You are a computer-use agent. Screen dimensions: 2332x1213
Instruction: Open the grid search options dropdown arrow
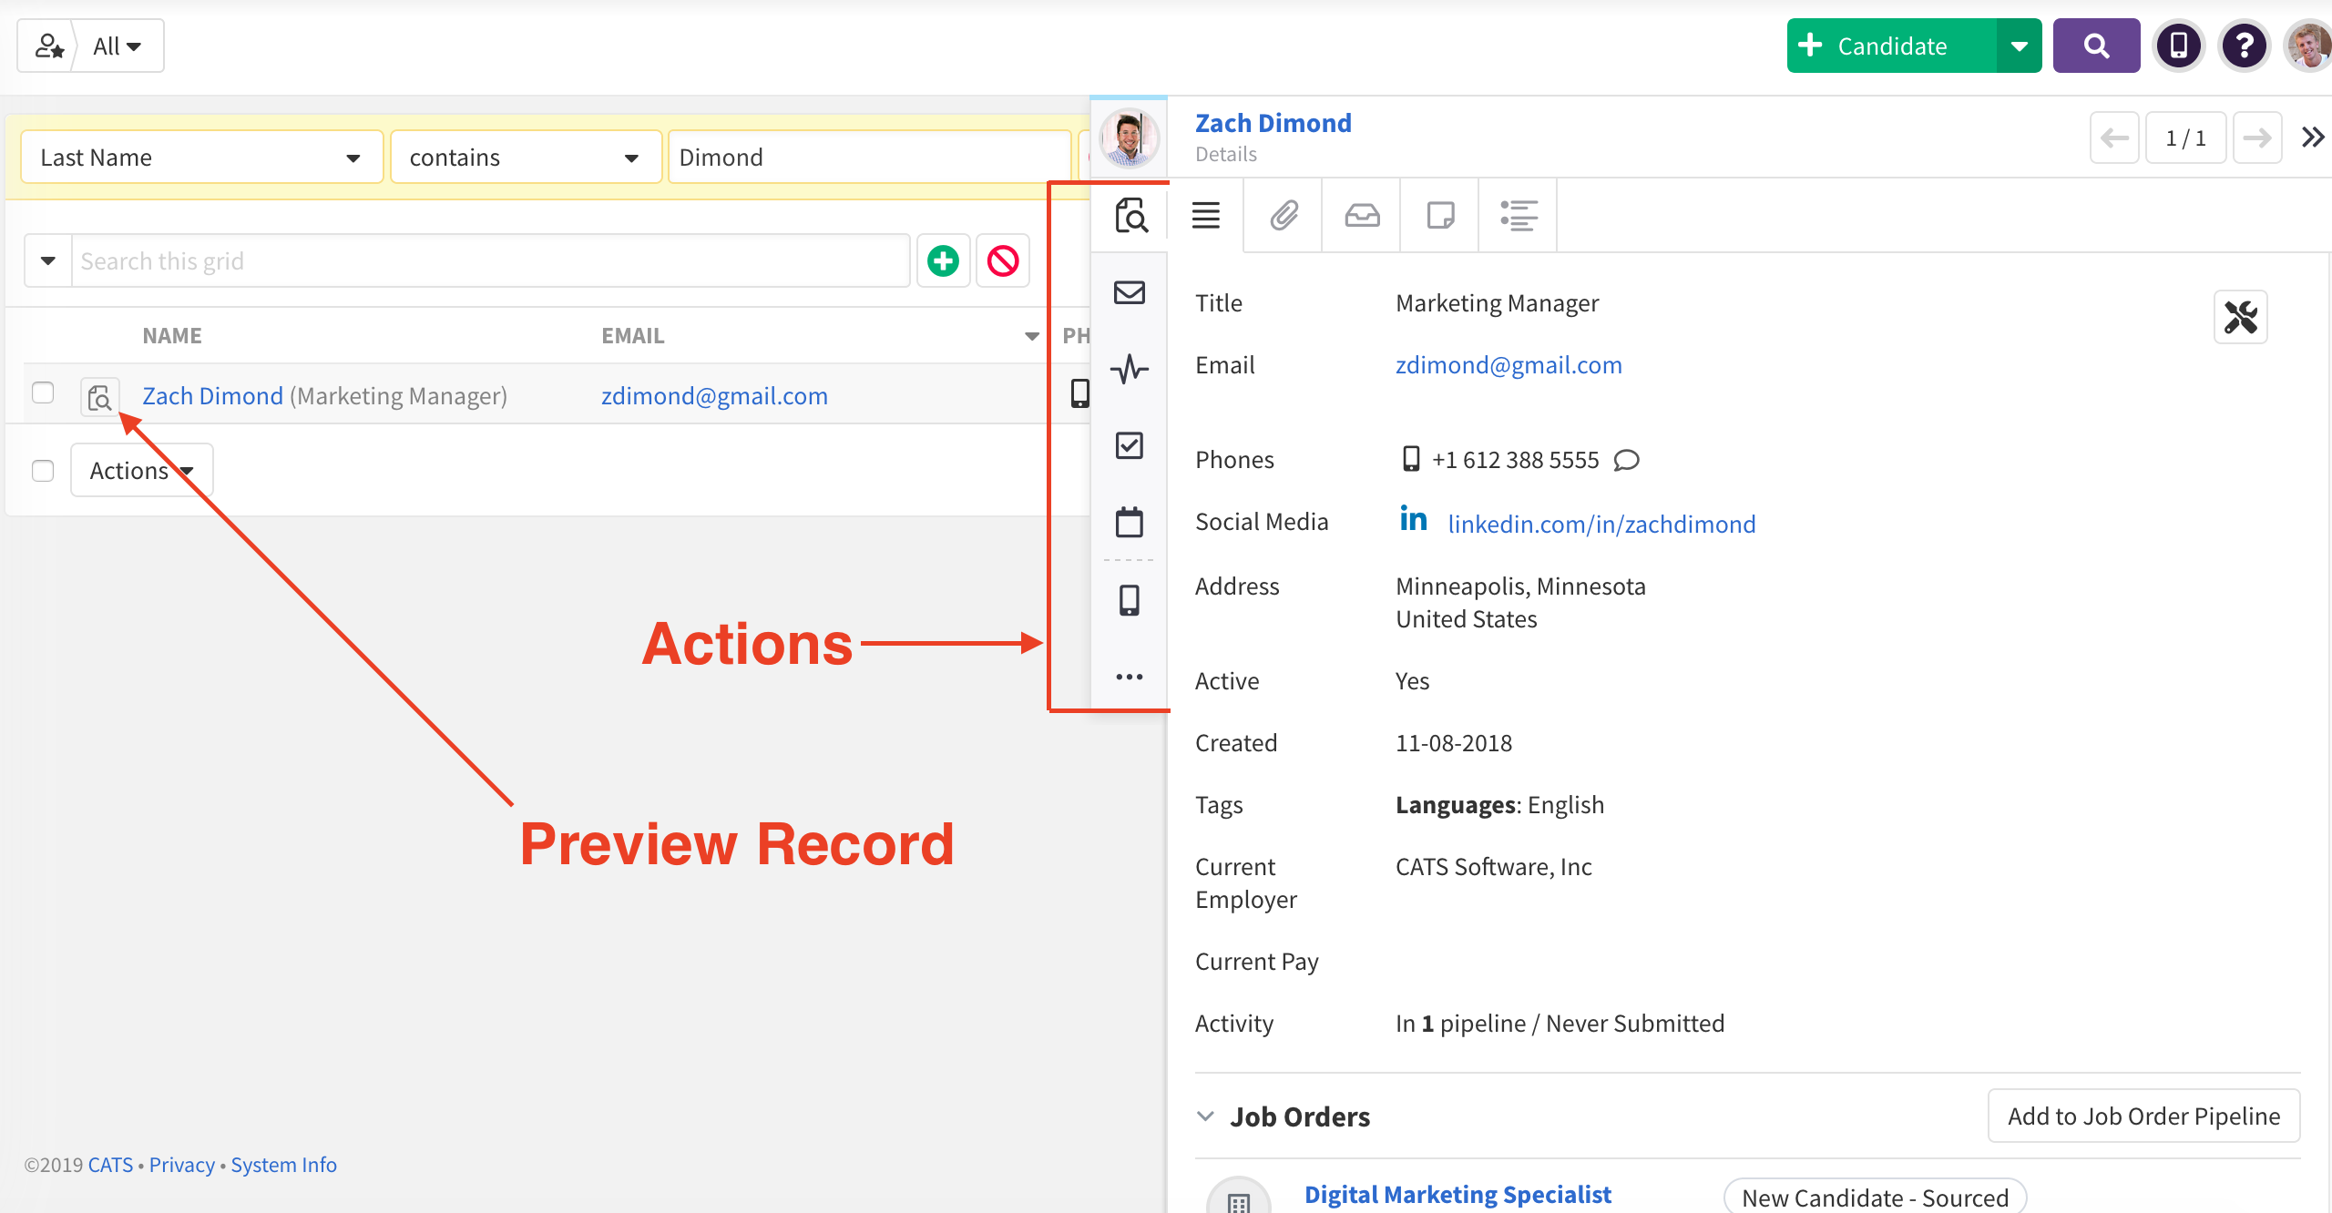tap(48, 261)
